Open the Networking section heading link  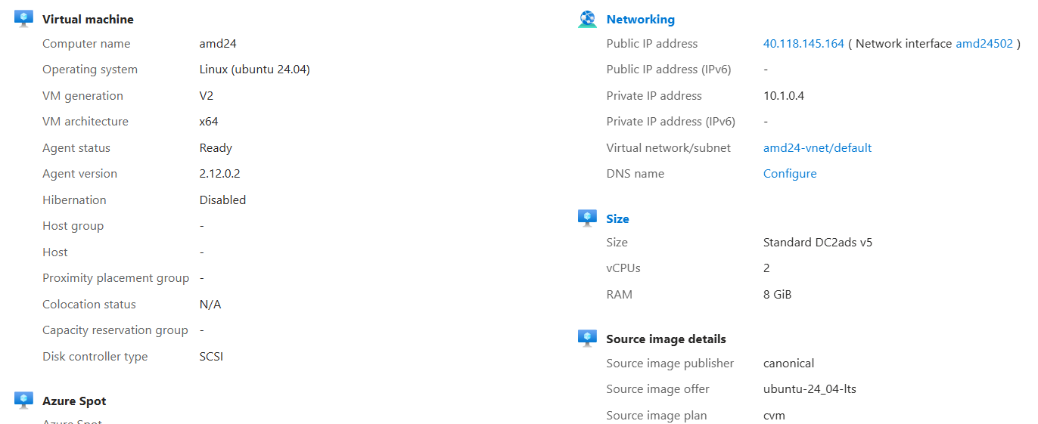640,20
